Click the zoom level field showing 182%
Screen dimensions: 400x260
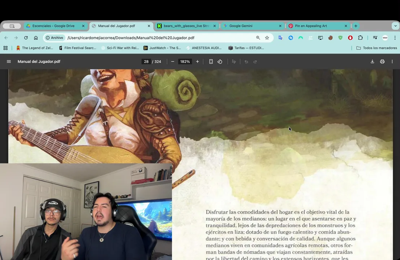185,61
